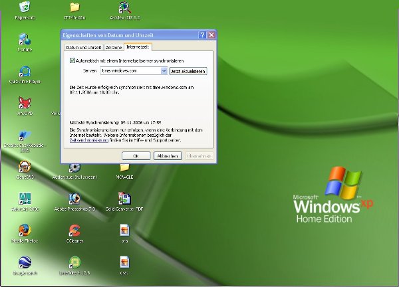Launch the Google Earth shortcut
Image resolution: width=399 pixels, height=287 pixels.
point(25,262)
